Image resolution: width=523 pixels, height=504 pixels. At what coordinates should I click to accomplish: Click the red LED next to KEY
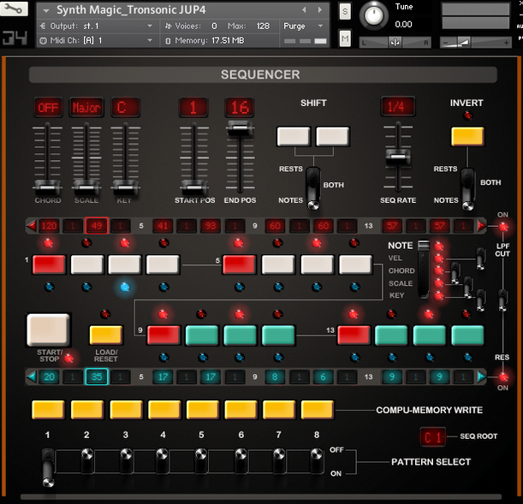tap(439, 295)
